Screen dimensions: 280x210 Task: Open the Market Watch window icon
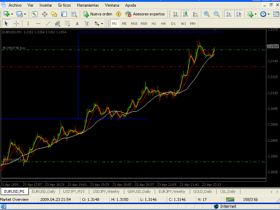point(35,14)
